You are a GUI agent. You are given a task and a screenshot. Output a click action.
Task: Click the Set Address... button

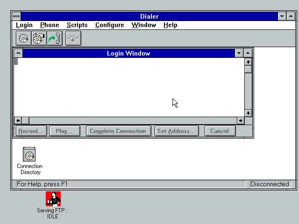pos(177,131)
